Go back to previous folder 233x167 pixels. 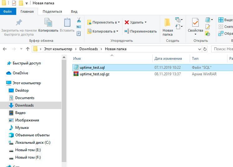pyautogui.click(x=5, y=49)
